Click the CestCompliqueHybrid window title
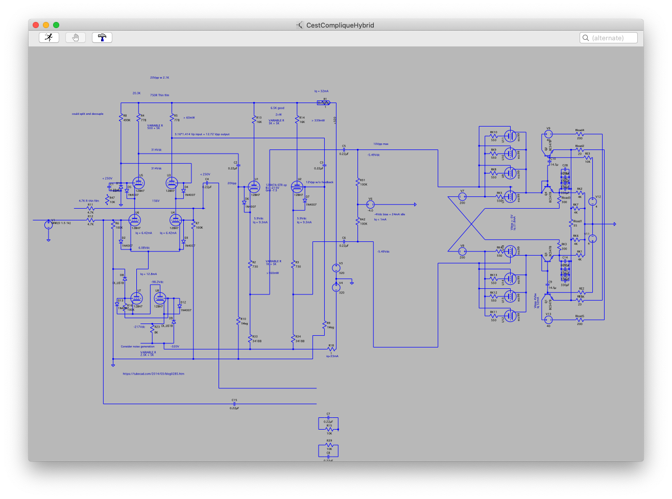Screen dimensions: 672x499 (340, 25)
